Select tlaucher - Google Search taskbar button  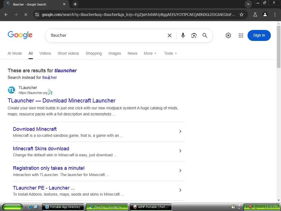pyautogui.click(x=107, y=207)
